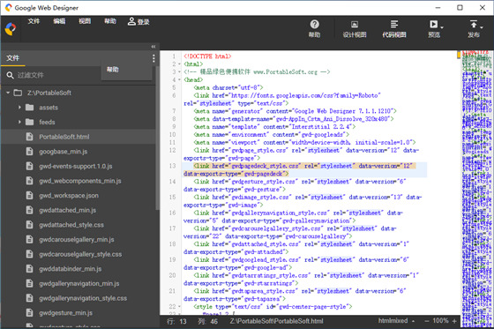494x329 pixels.
Task: Collapse the left panel with double chevron
Action: pyautogui.click(x=153, y=47)
